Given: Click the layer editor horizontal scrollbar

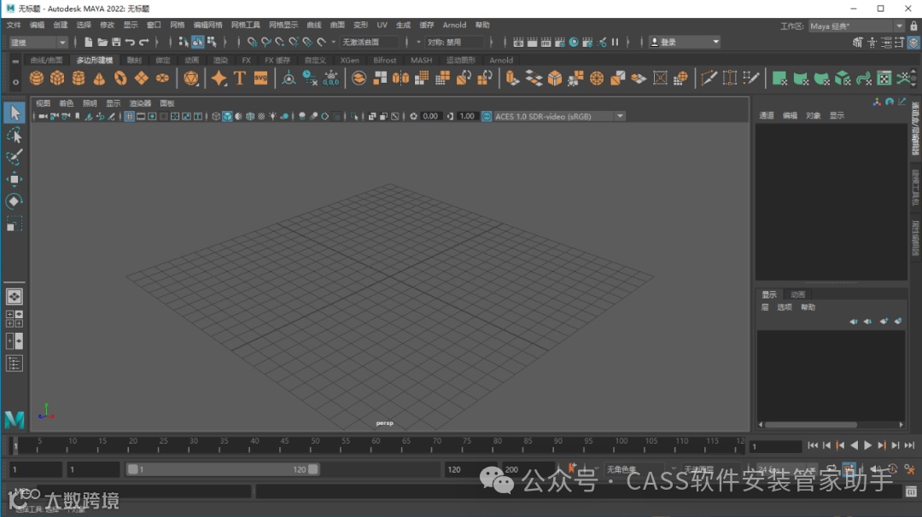Looking at the screenshot, I should pos(811,424).
